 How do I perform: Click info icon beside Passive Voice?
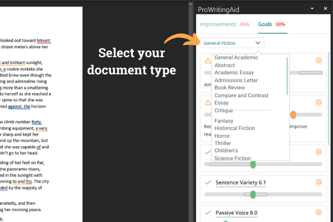(x=318, y=213)
